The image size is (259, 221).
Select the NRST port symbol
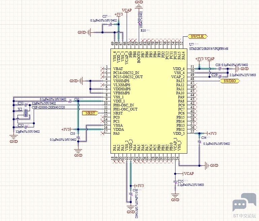(x=90, y=113)
